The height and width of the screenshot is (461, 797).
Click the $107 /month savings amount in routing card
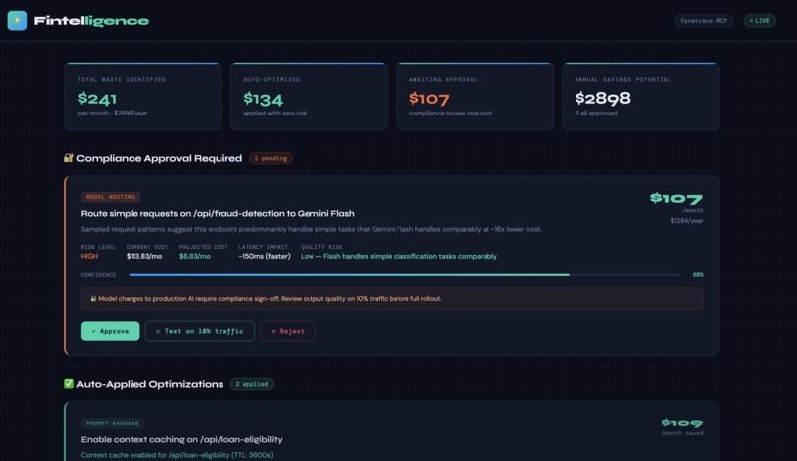tap(676, 198)
